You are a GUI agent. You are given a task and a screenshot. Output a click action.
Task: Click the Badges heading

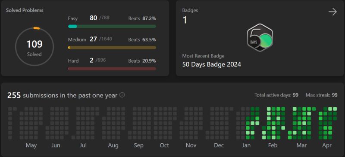(x=190, y=10)
